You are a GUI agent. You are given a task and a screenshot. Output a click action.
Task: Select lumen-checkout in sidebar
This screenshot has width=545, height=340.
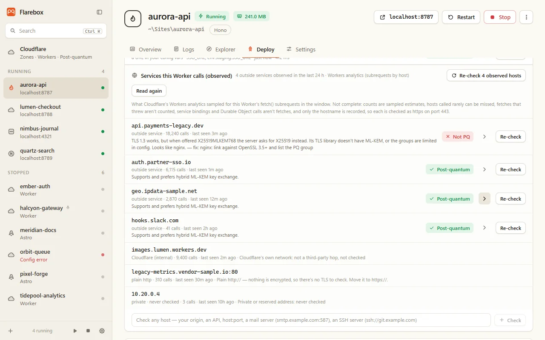click(56, 110)
